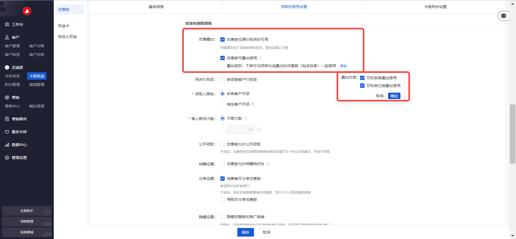
Task: Open 卡券权益 in sidebar
Action: coord(37,76)
